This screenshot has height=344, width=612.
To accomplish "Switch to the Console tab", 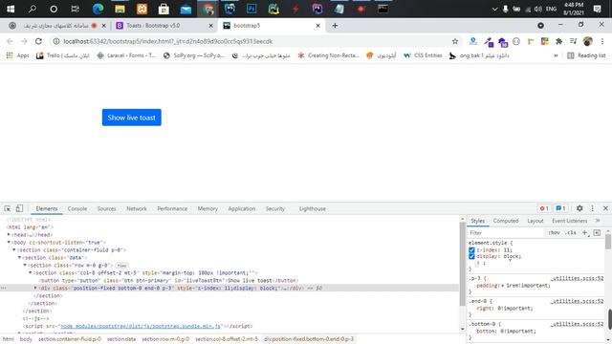I will (77, 208).
